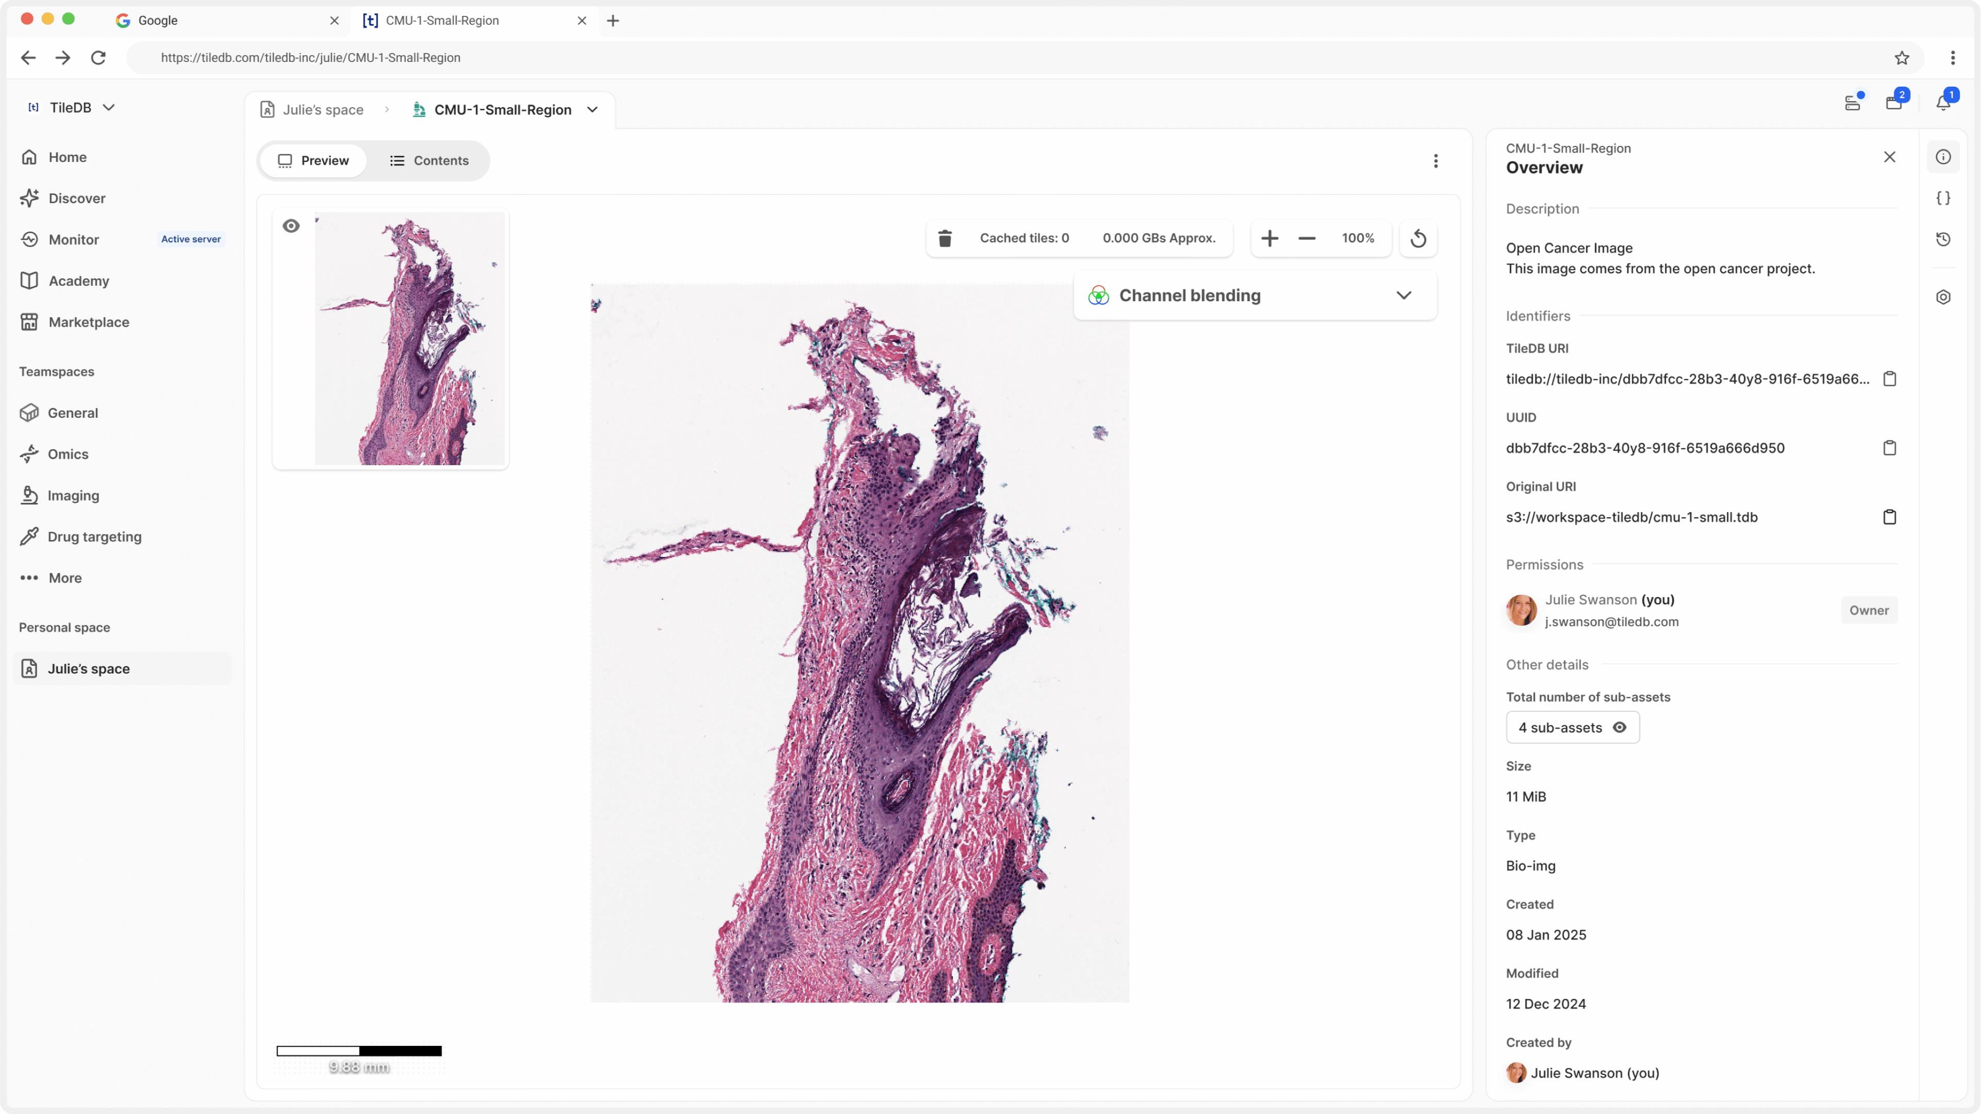Close the CMU-1-Small-Region browser tab
Viewport: 1981px width, 1114px height.
582,21
